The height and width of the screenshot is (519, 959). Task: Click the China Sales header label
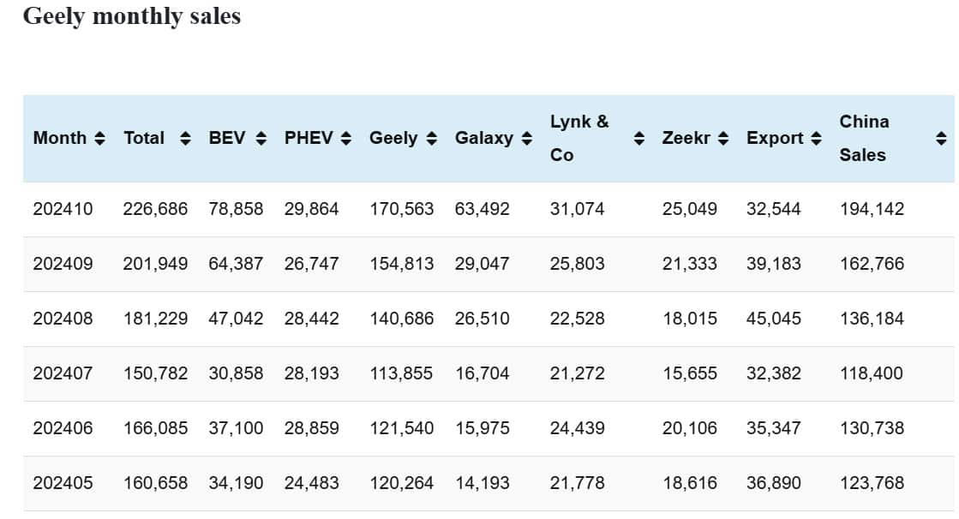[864, 138]
